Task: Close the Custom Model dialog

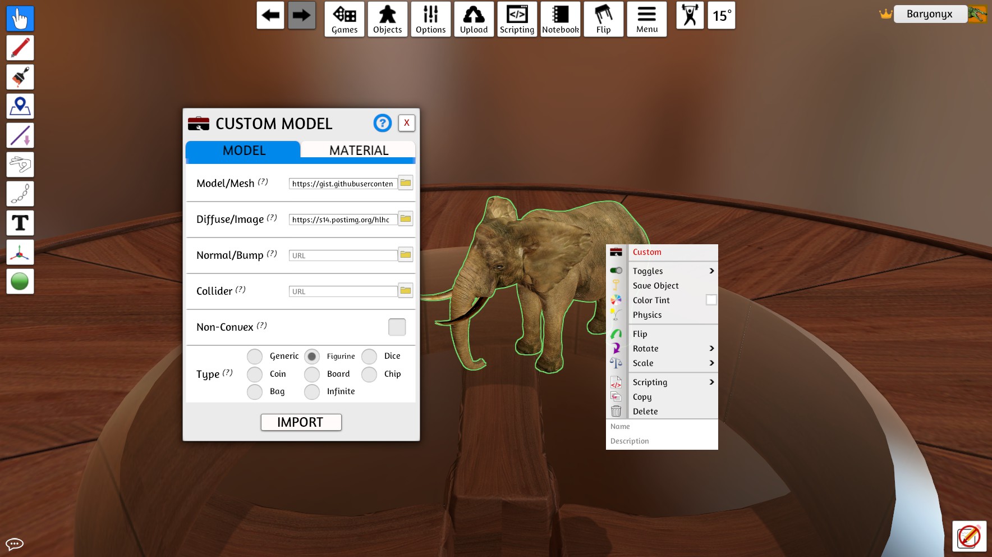Action: [x=407, y=123]
